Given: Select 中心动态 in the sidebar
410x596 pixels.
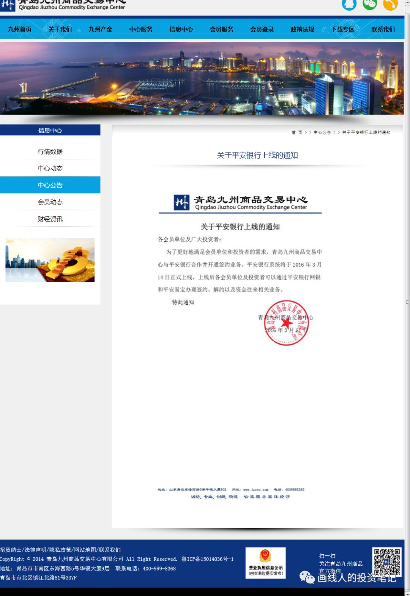Looking at the screenshot, I should point(50,168).
